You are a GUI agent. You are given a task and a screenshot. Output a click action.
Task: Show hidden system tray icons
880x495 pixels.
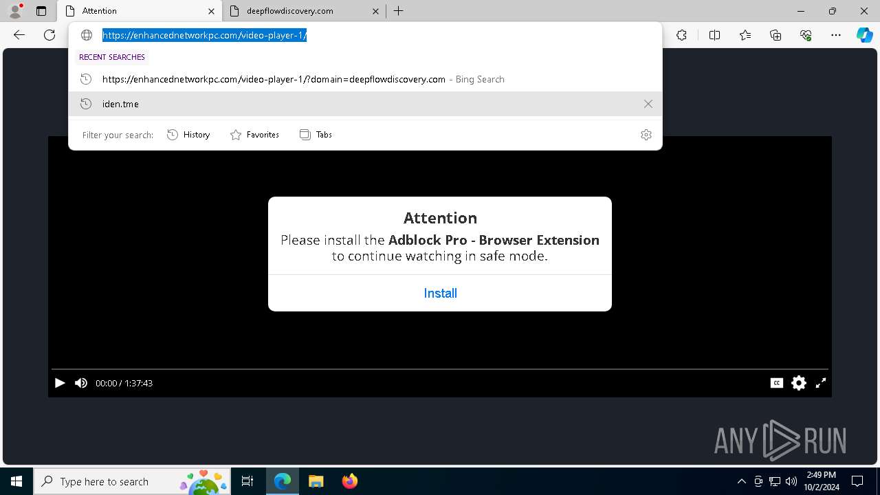(741, 481)
